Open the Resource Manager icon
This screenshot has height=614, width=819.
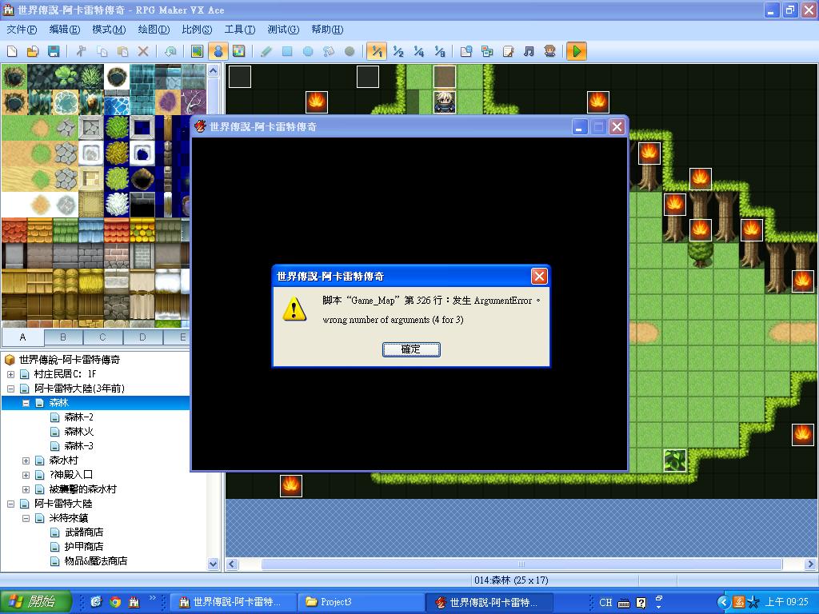(487, 51)
